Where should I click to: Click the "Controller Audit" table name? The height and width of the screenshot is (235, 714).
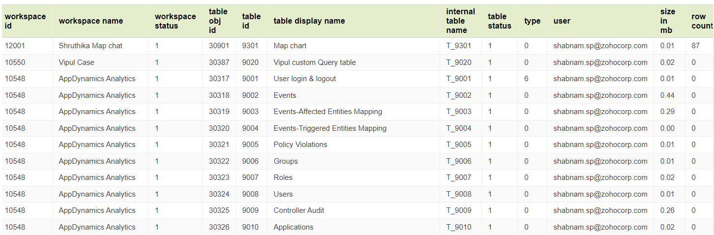[x=298, y=210]
